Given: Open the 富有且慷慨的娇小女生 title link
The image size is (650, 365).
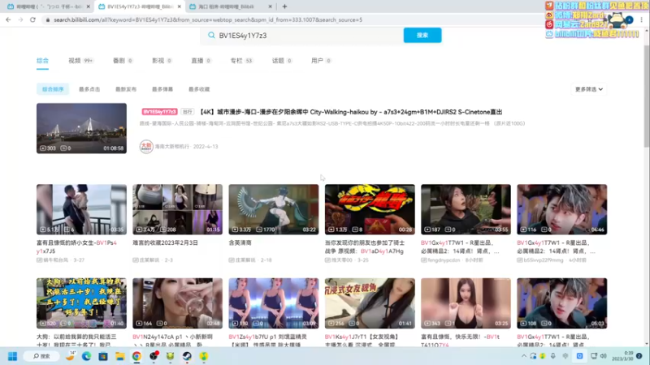Looking at the screenshot, I should click(76, 247).
